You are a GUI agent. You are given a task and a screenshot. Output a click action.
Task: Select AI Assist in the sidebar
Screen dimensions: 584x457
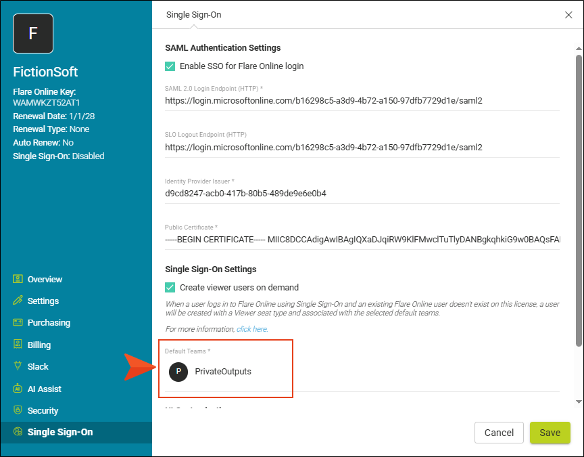point(45,389)
